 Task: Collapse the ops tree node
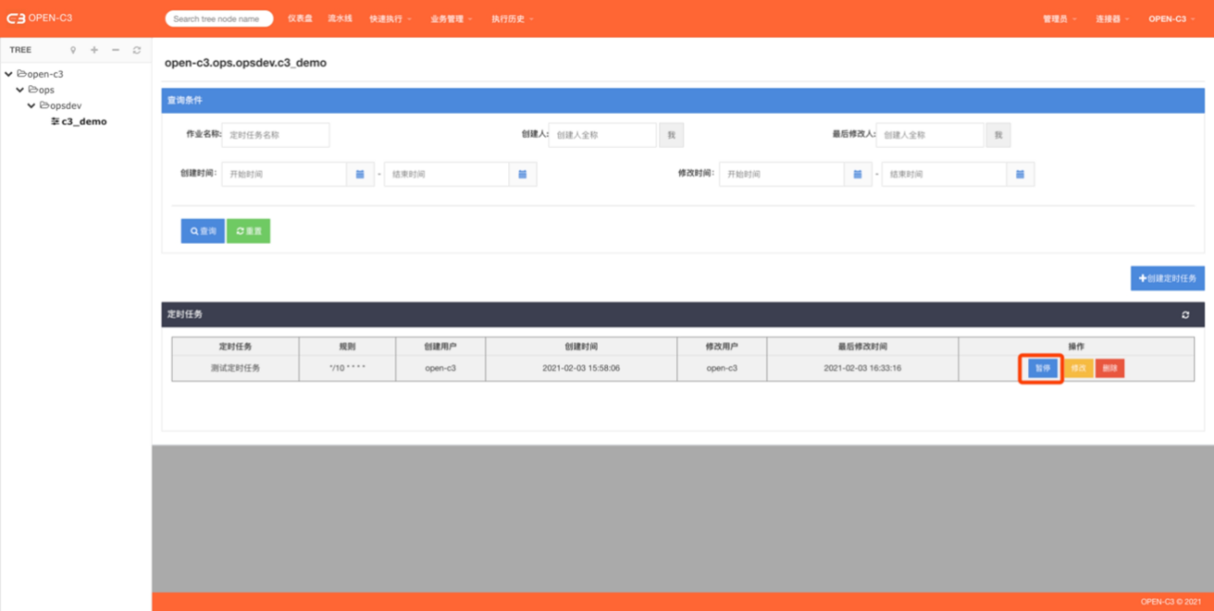(x=20, y=90)
